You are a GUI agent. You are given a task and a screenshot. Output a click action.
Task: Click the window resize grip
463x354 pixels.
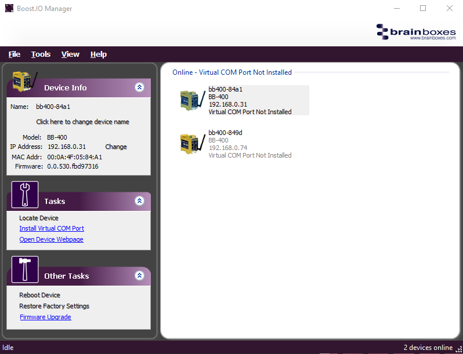click(x=458, y=349)
